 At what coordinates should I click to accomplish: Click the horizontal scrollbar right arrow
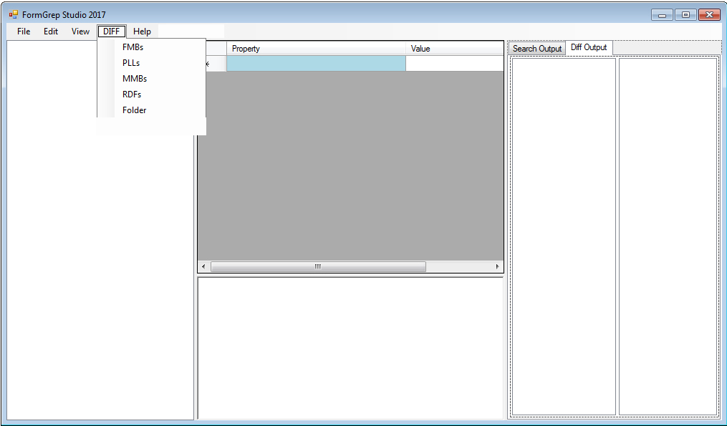tap(498, 266)
